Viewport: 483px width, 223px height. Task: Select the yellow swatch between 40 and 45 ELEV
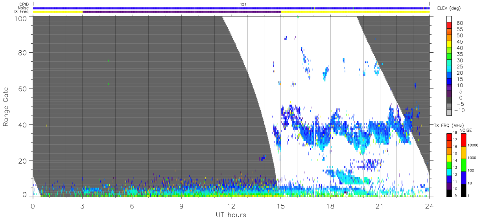[449, 44]
